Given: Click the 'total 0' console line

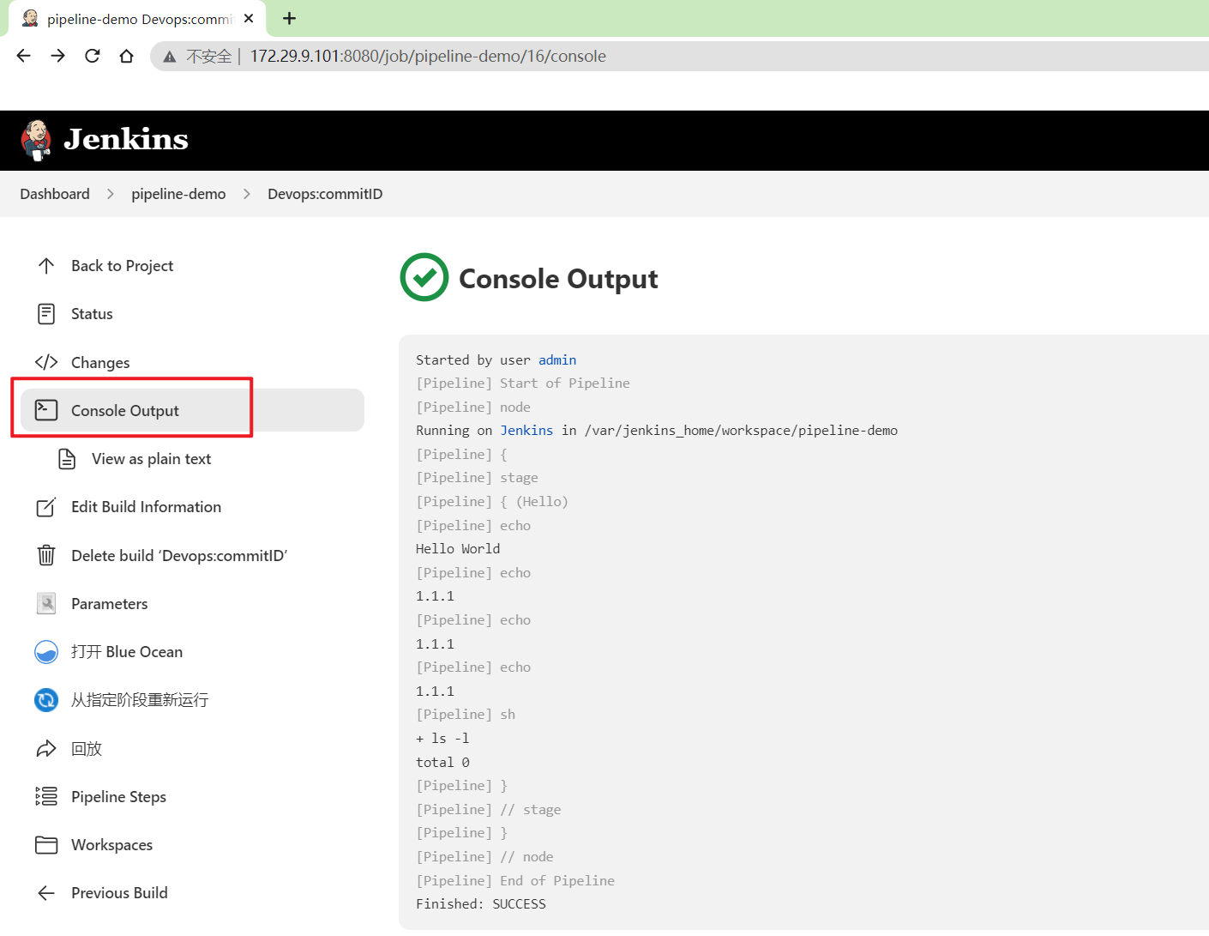Looking at the screenshot, I should pos(442,763).
